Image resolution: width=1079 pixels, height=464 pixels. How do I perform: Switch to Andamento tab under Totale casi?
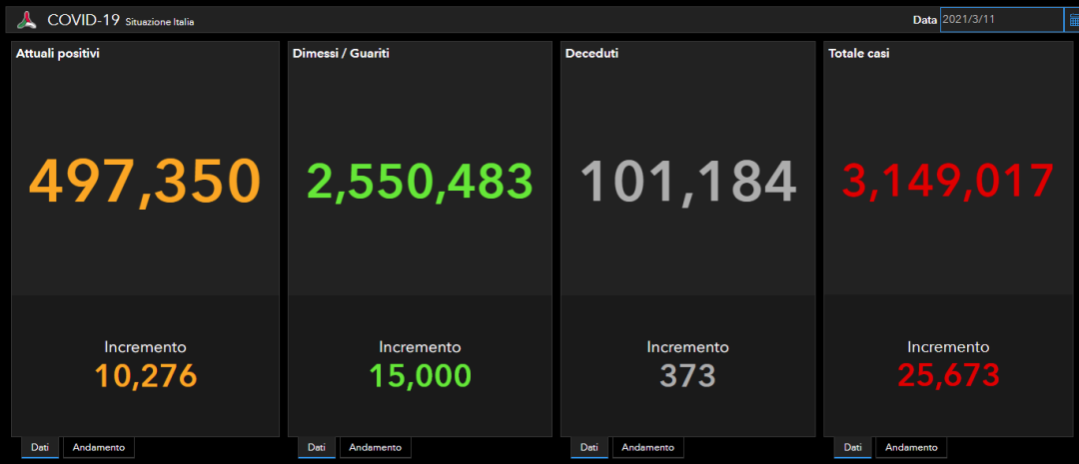[x=911, y=447]
